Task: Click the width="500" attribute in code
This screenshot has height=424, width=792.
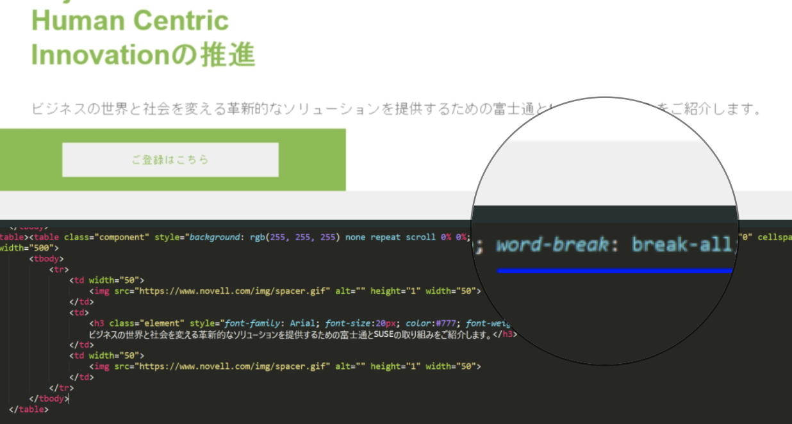Action: point(29,248)
